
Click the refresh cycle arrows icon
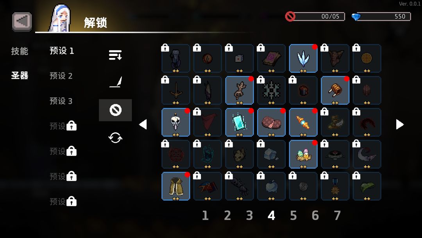click(x=115, y=138)
